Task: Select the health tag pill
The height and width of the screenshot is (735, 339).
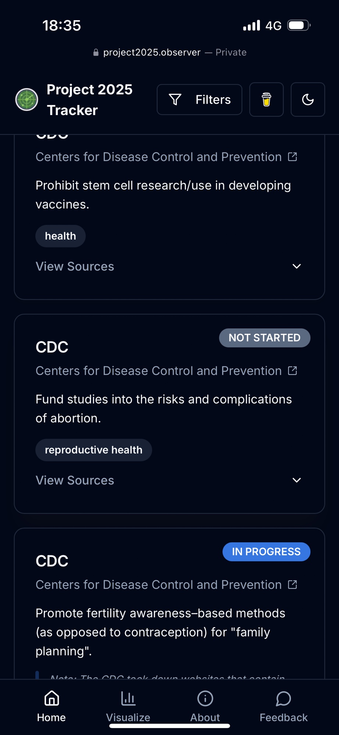Action: point(60,236)
